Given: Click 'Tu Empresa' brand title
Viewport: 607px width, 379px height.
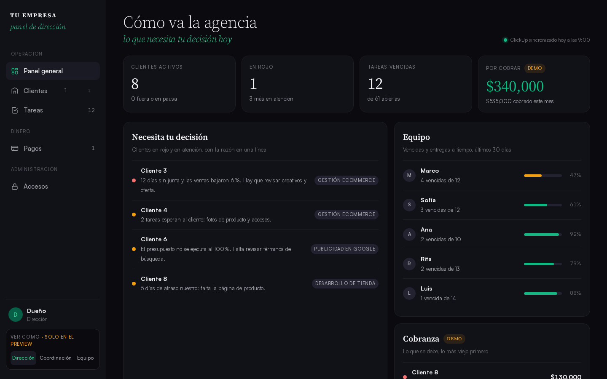Looking at the screenshot, I should (x=33, y=16).
